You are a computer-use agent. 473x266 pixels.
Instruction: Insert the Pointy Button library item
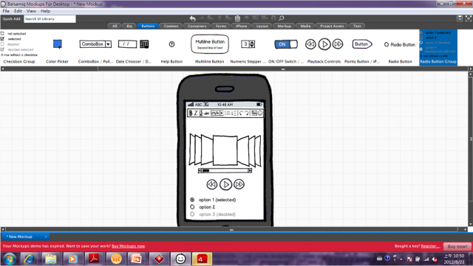click(362, 44)
